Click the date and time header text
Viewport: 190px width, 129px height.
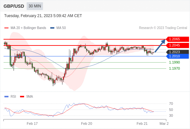pyautogui.click(x=43, y=16)
